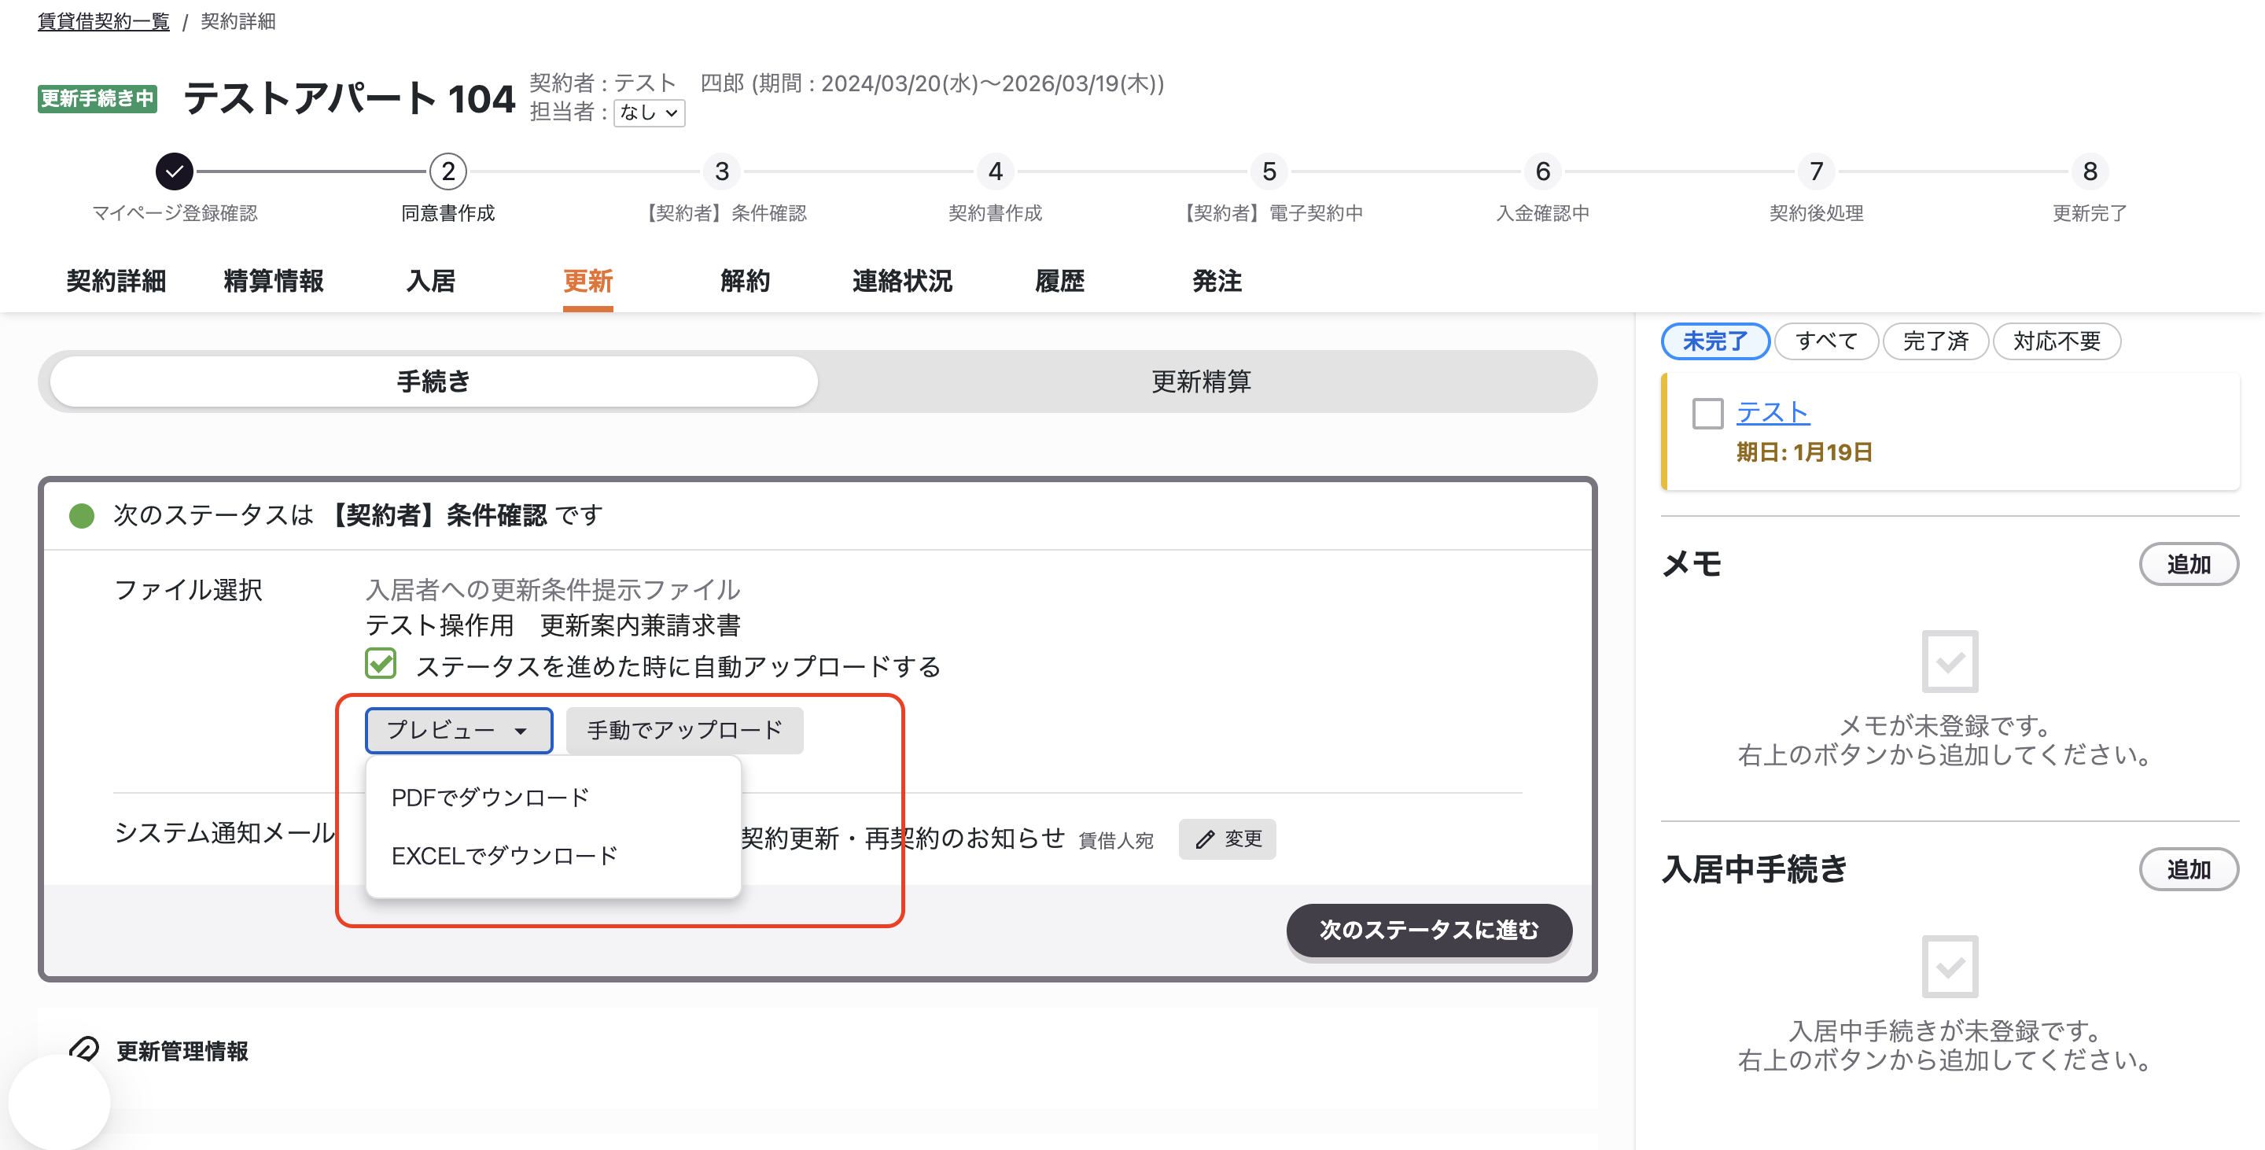Click the empty memo placeholder icon
This screenshot has width=2265, height=1150.
tap(1950, 662)
